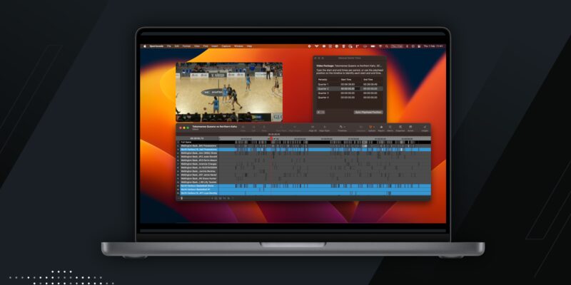The image size is (571, 285).
Task: Click the Sync Playhead Position button
Action: tap(368, 113)
